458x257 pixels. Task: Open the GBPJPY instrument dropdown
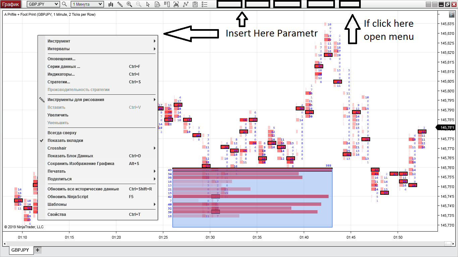pos(43,4)
